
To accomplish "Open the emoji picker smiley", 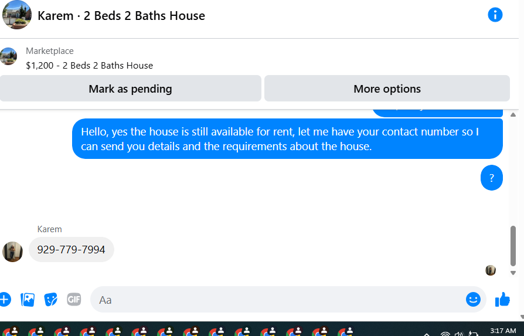I will [x=473, y=300].
